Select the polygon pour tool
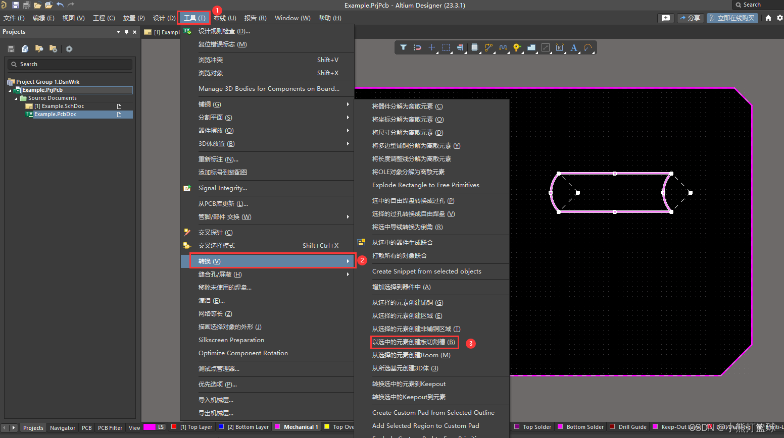Image resolution: width=784 pixels, height=438 pixels. click(x=531, y=47)
